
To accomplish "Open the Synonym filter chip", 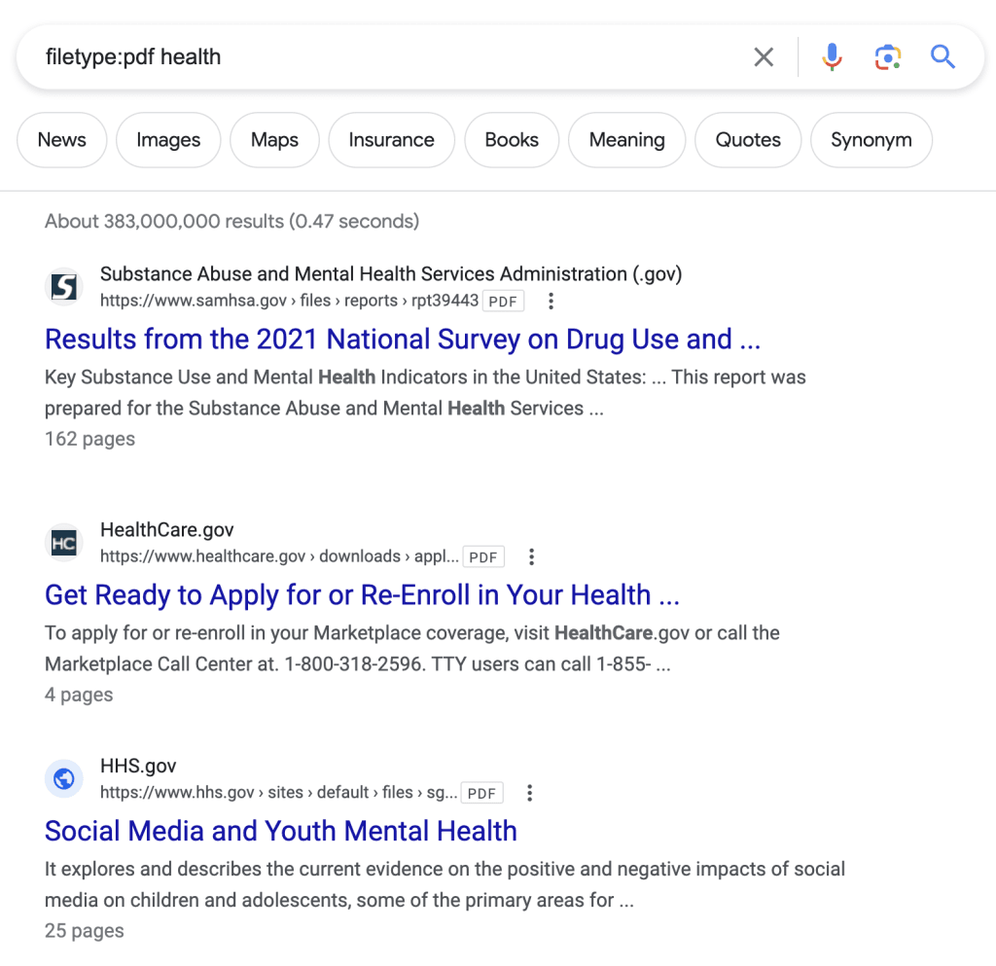I will point(871,140).
